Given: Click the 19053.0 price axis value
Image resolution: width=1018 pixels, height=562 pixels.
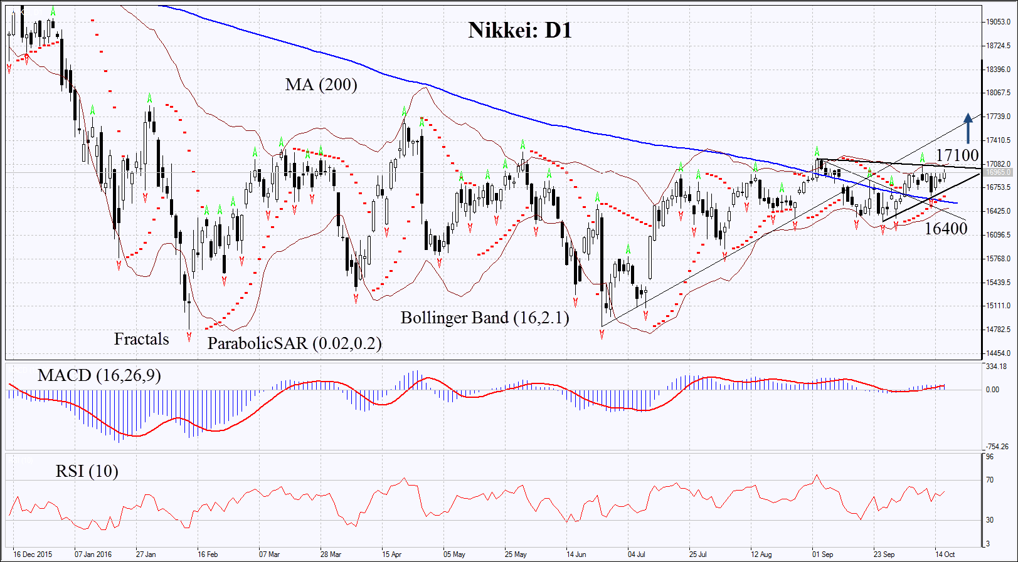Looking at the screenshot, I should pyautogui.click(x=998, y=22).
